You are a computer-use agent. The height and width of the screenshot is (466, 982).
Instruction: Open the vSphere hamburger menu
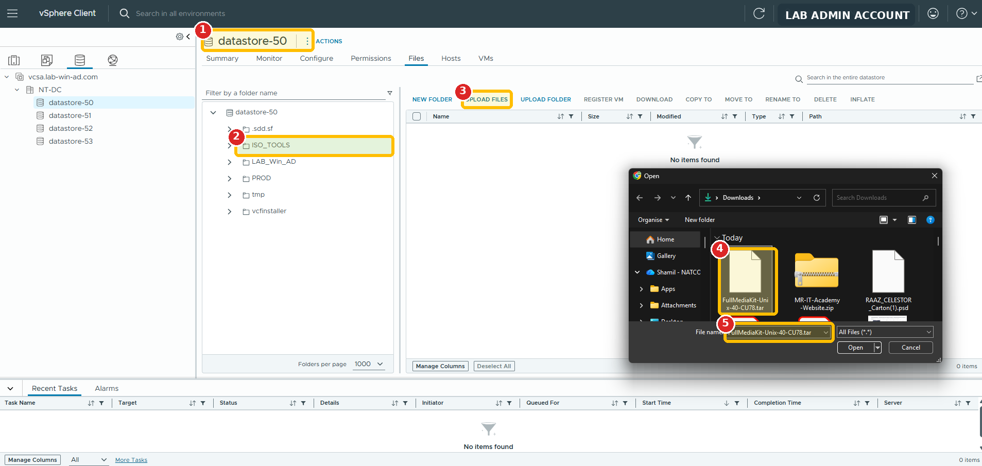point(12,13)
